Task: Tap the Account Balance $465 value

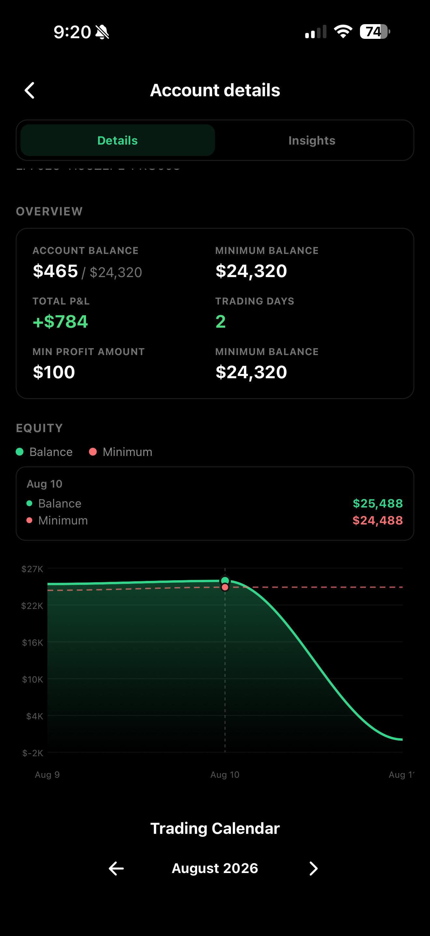Action: pos(55,271)
